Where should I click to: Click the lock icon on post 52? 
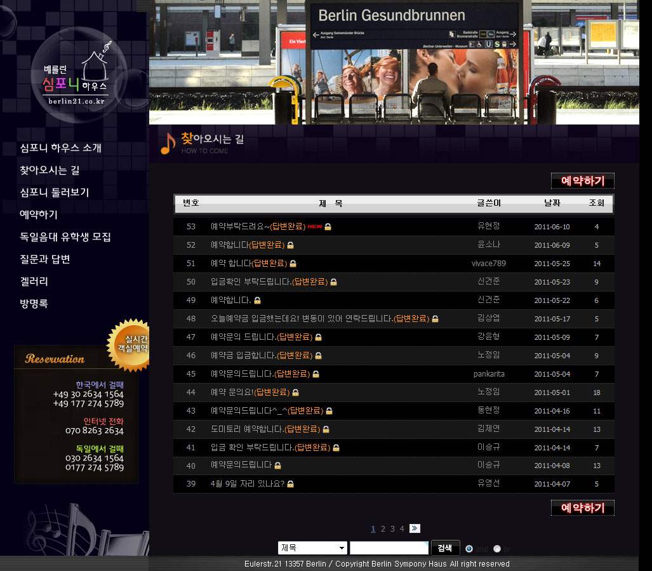pyautogui.click(x=291, y=245)
